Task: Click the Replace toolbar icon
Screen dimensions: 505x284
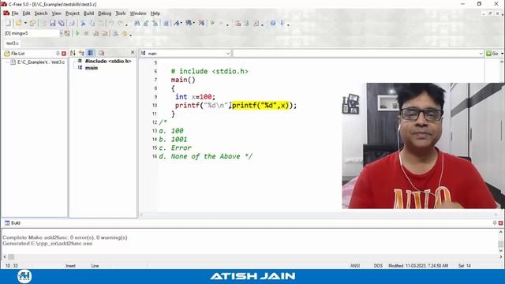Action: [x=146, y=23]
